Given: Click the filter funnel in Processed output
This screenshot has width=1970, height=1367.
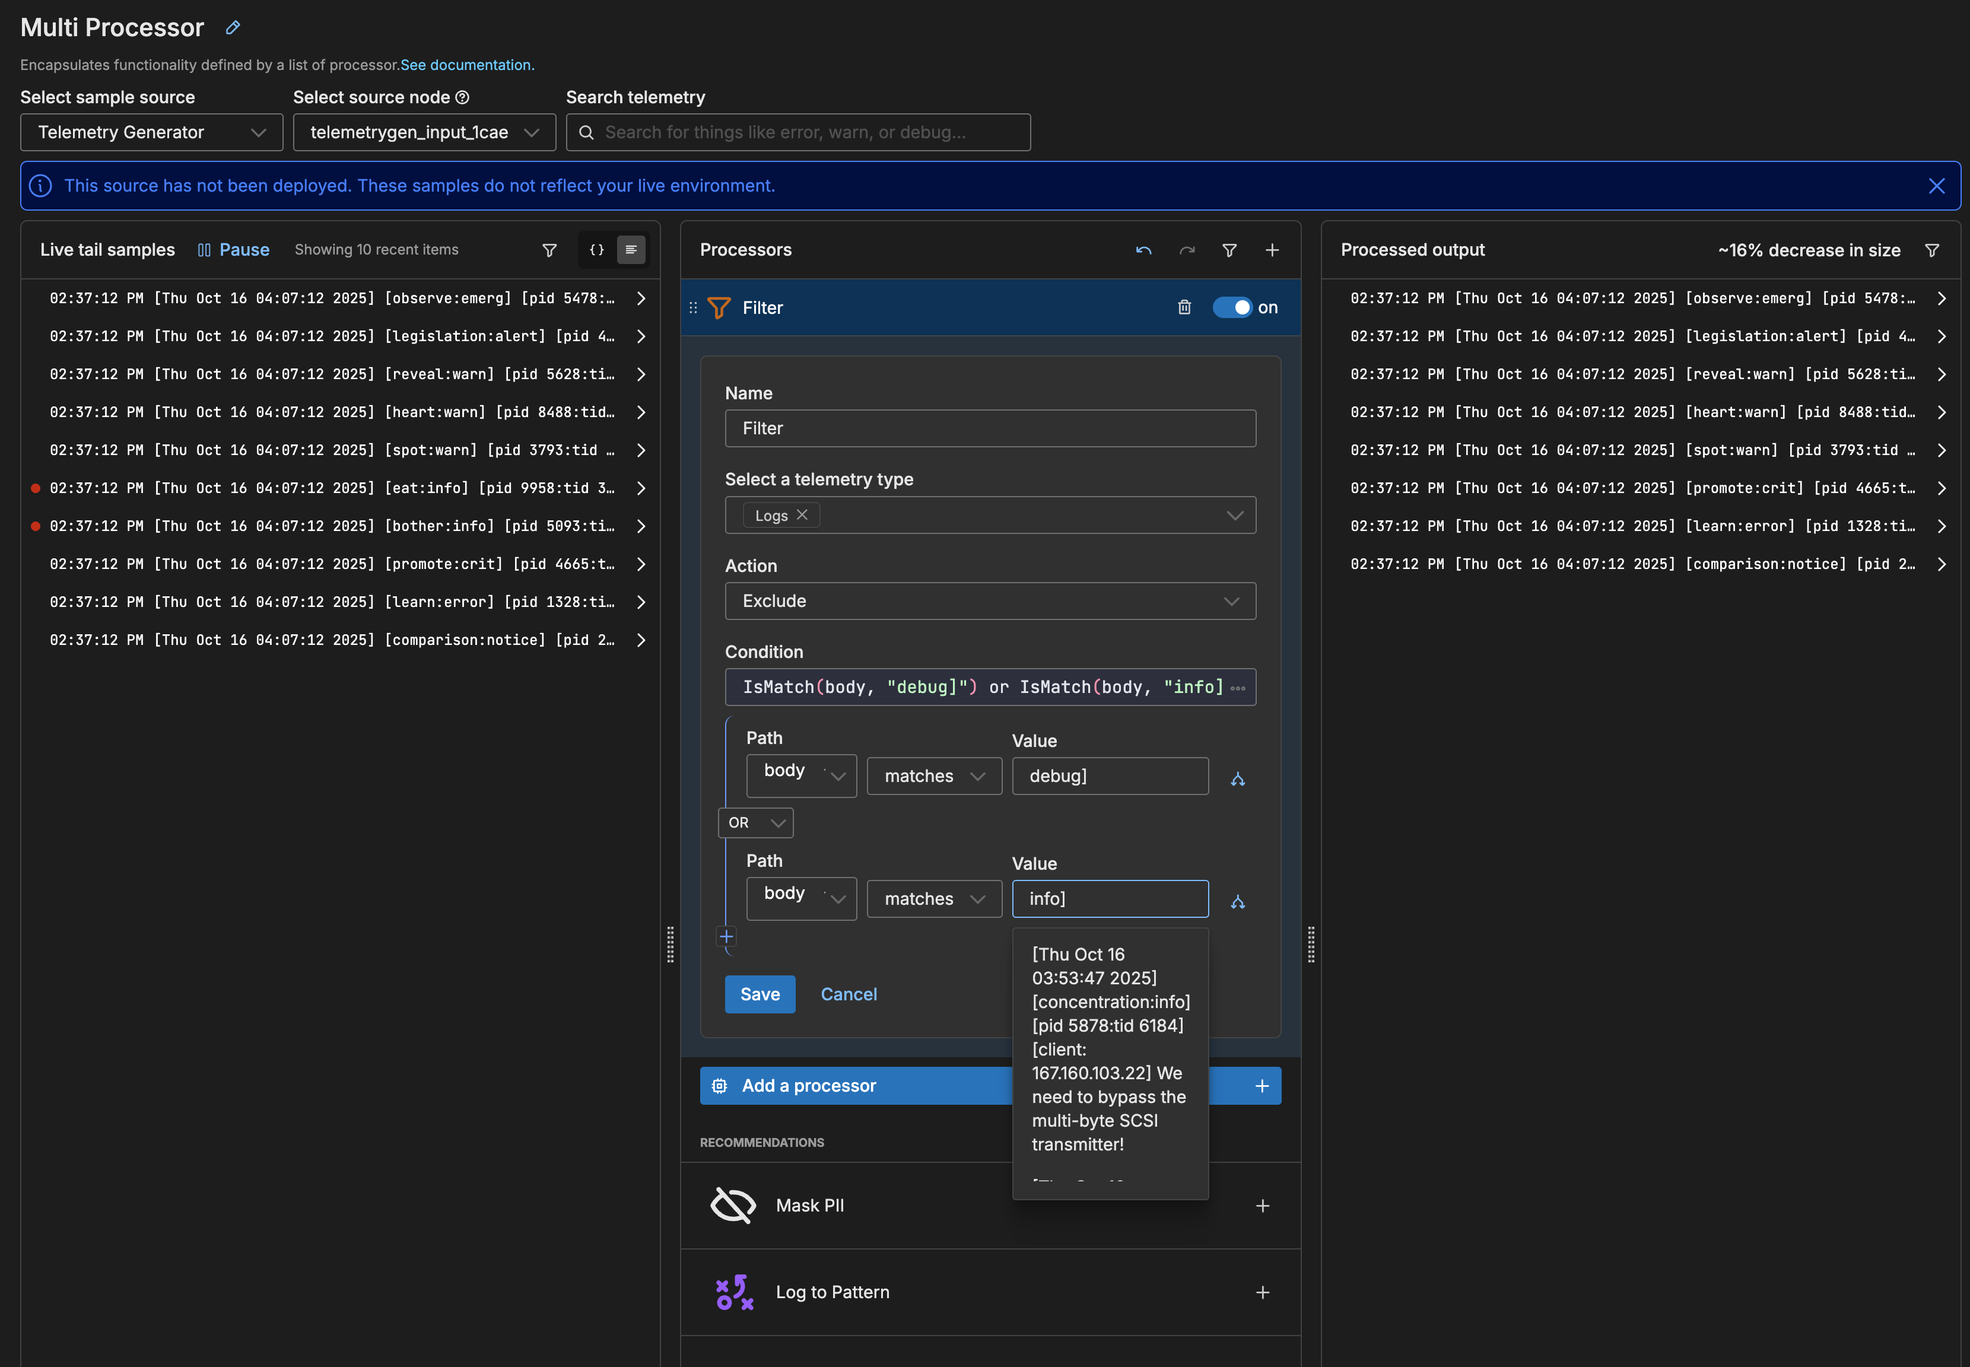Looking at the screenshot, I should pyautogui.click(x=1931, y=250).
